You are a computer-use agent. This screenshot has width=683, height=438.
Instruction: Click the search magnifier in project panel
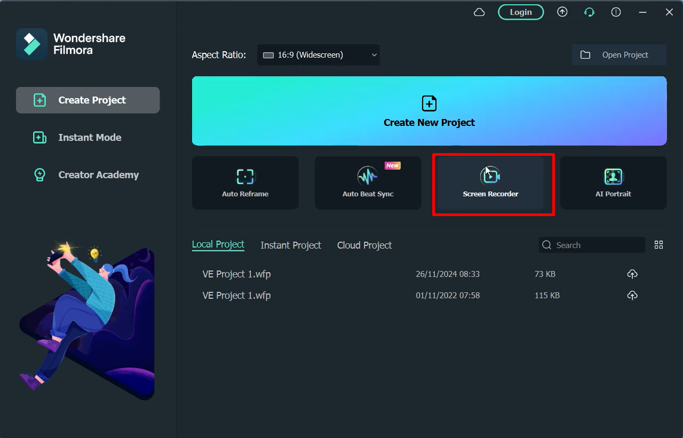[546, 245]
